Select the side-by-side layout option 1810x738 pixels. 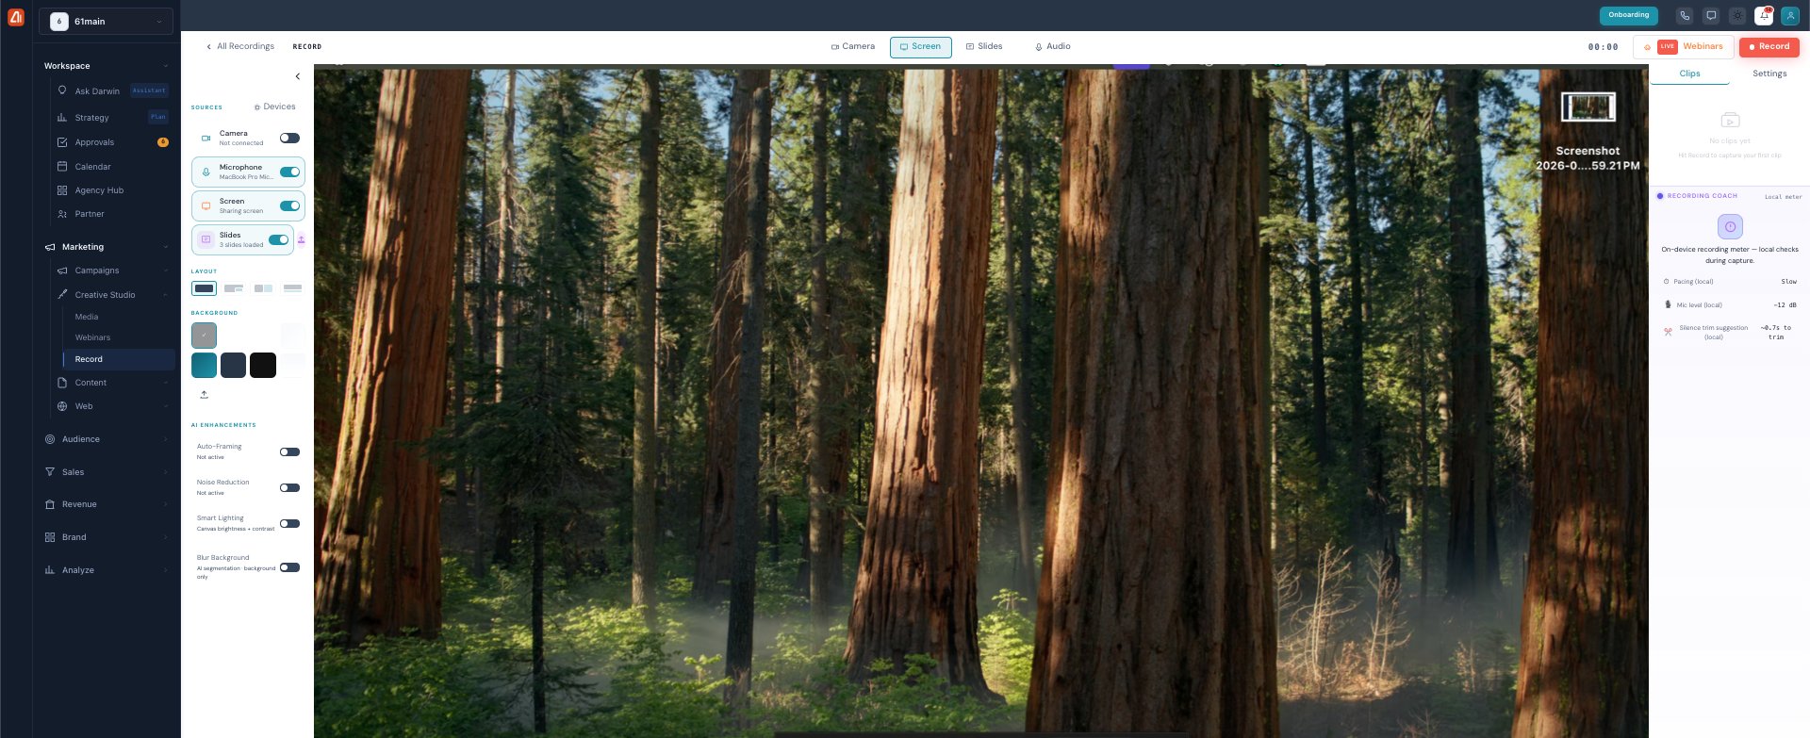click(263, 288)
